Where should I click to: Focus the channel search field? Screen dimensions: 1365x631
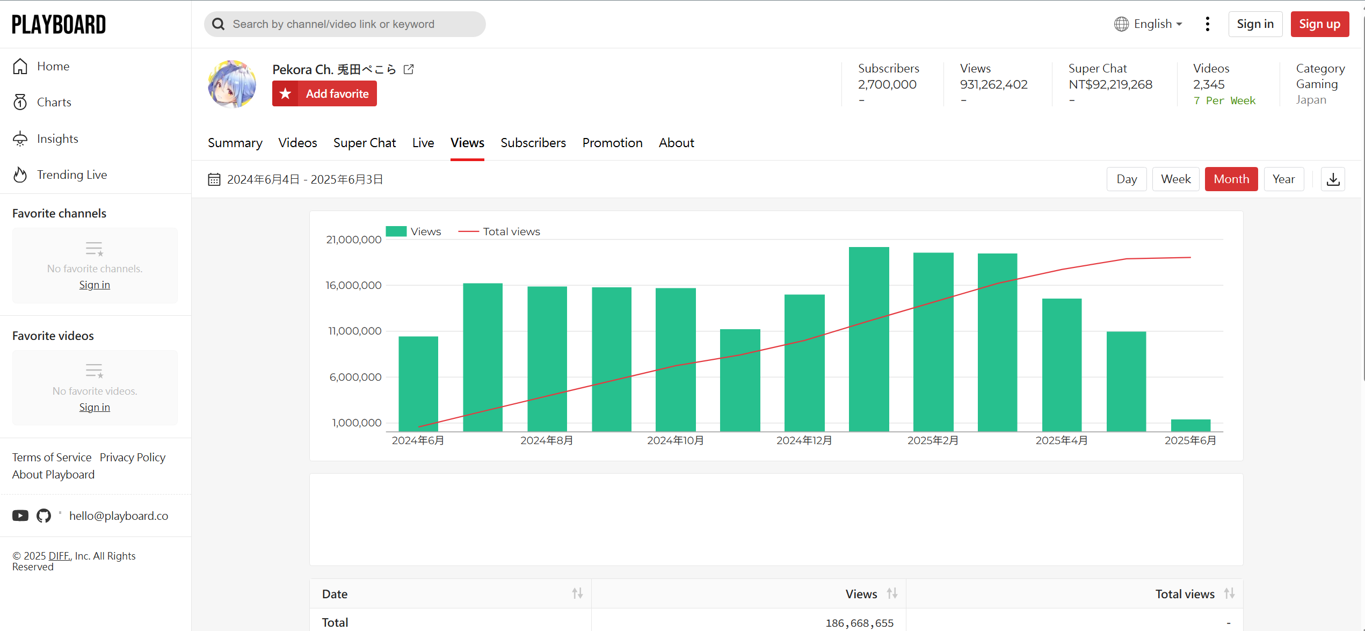(x=345, y=24)
